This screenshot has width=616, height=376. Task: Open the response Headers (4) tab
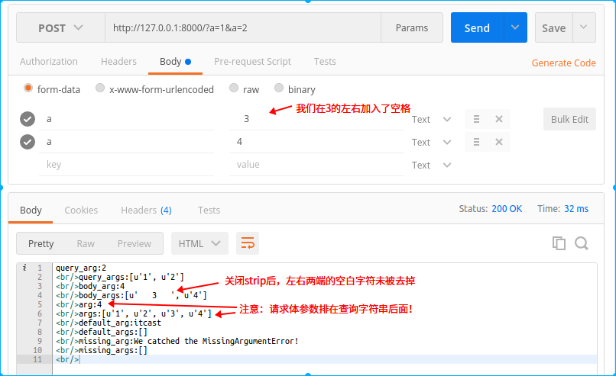(145, 210)
